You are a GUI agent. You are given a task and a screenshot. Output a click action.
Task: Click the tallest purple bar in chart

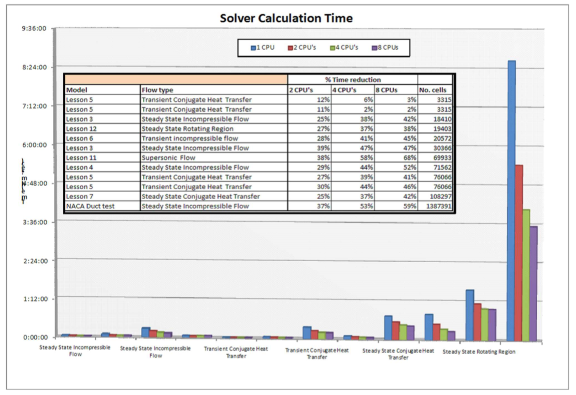click(x=534, y=283)
